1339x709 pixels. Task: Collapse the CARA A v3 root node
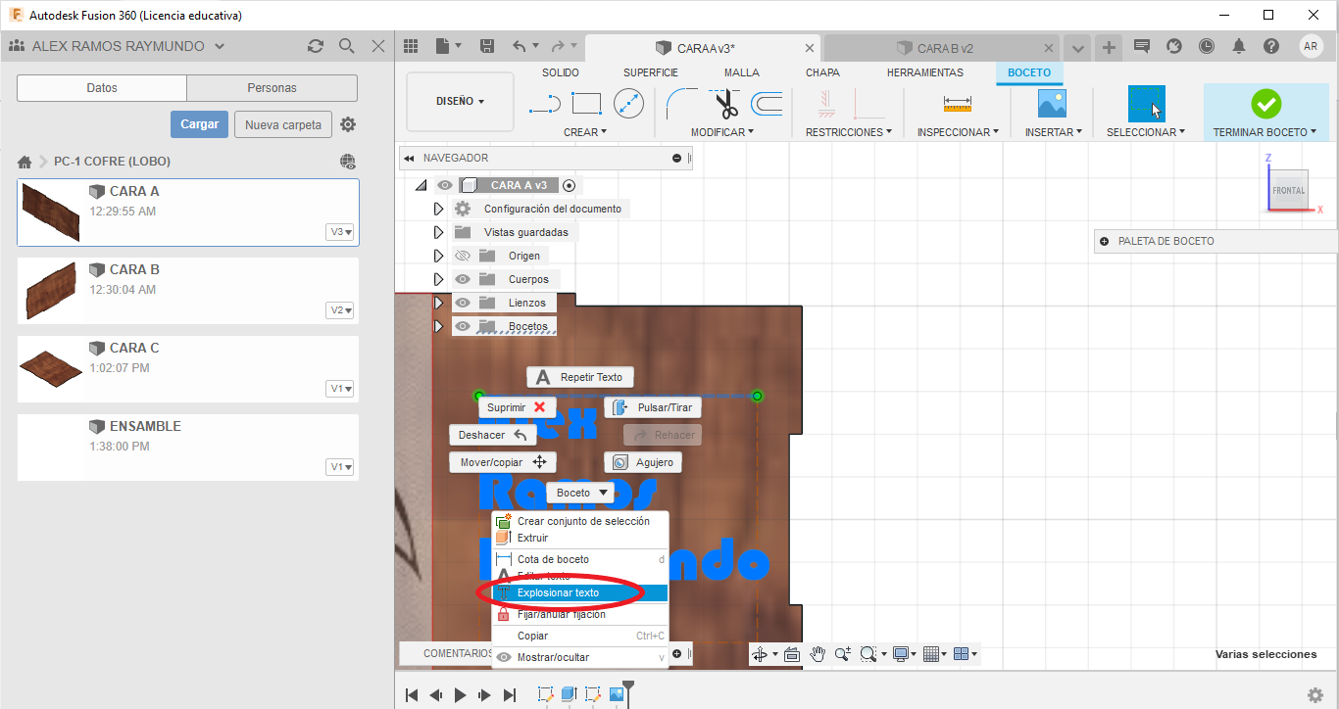422,185
